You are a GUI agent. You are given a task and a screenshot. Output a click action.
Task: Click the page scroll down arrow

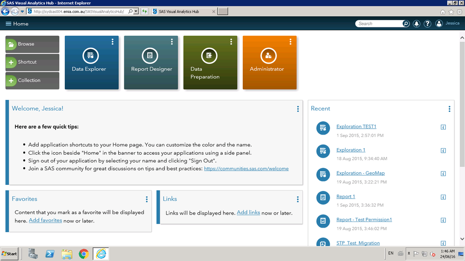click(x=462, y=239)
